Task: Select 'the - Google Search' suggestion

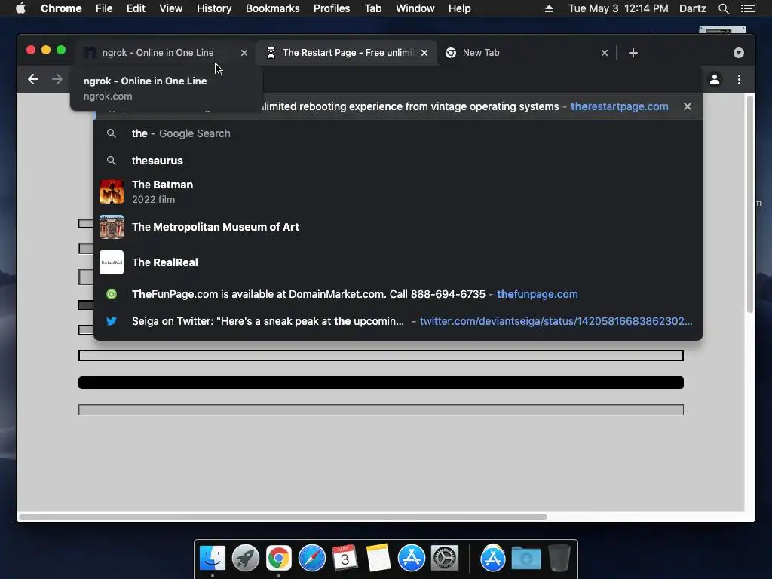Action: (398, 133)
